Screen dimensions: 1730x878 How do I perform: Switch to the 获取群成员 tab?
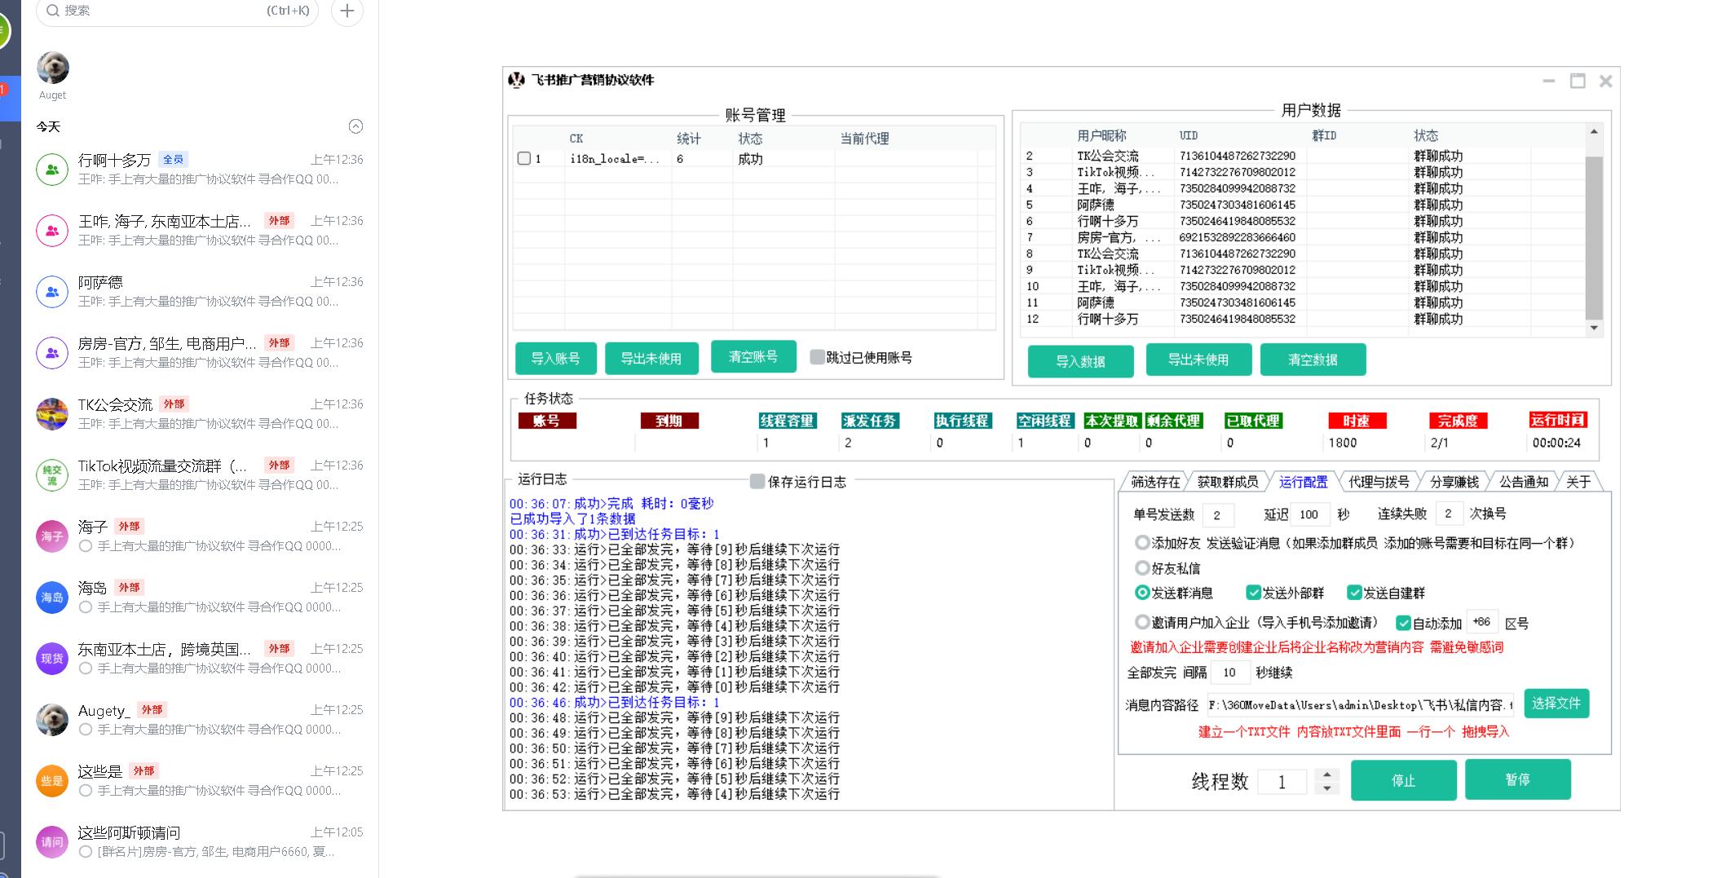[x=1227, y=482]
